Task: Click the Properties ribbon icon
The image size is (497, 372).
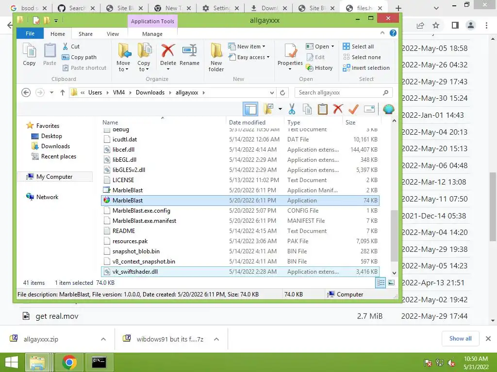Action: click(290, 54)
